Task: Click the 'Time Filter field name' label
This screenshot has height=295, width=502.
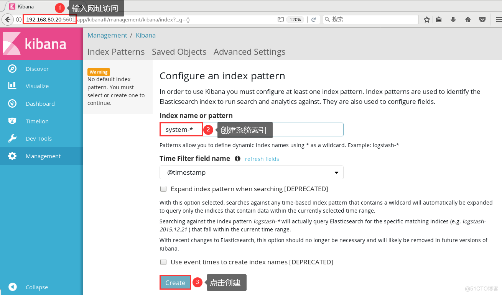Action: tap(195, 159)
